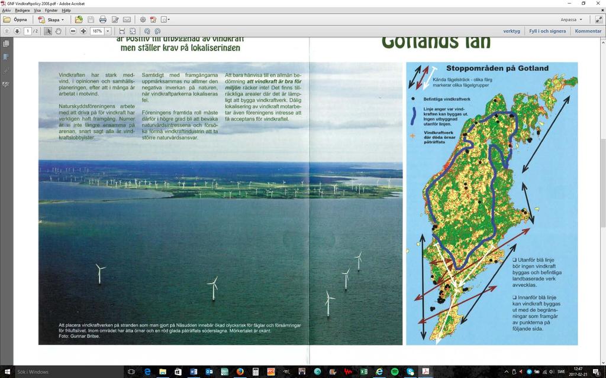This screenshot has height=378, width=606.
Task: Click the fit full page icon
Action: pyautogui.click(x=133, y=31)
